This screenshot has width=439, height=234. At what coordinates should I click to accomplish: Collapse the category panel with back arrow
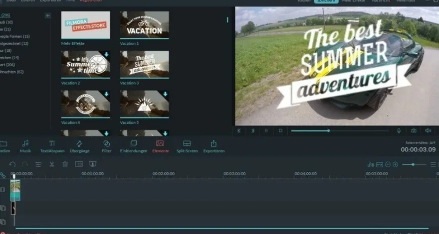pos(48,15)
